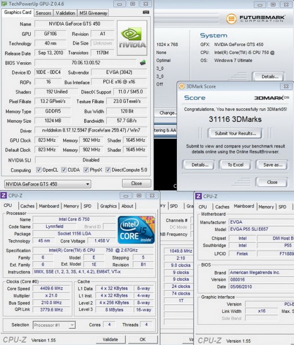Close the 3DMark Score dialog with Close button
This screenshot has height=345, width=294.
pyautogui.click(x=272, y=182)
